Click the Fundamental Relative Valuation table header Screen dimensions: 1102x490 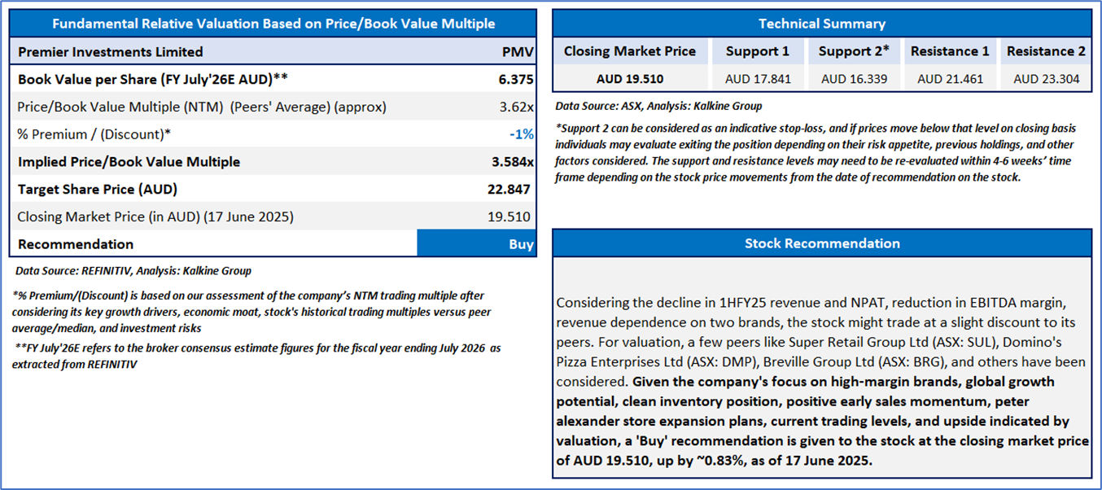click(x=273, y=24)
